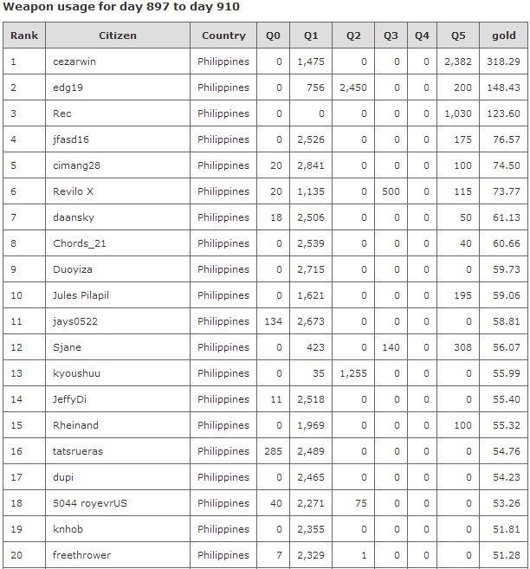
Task: Open citizen cezarwin's profile
Action: coord(75,61)
